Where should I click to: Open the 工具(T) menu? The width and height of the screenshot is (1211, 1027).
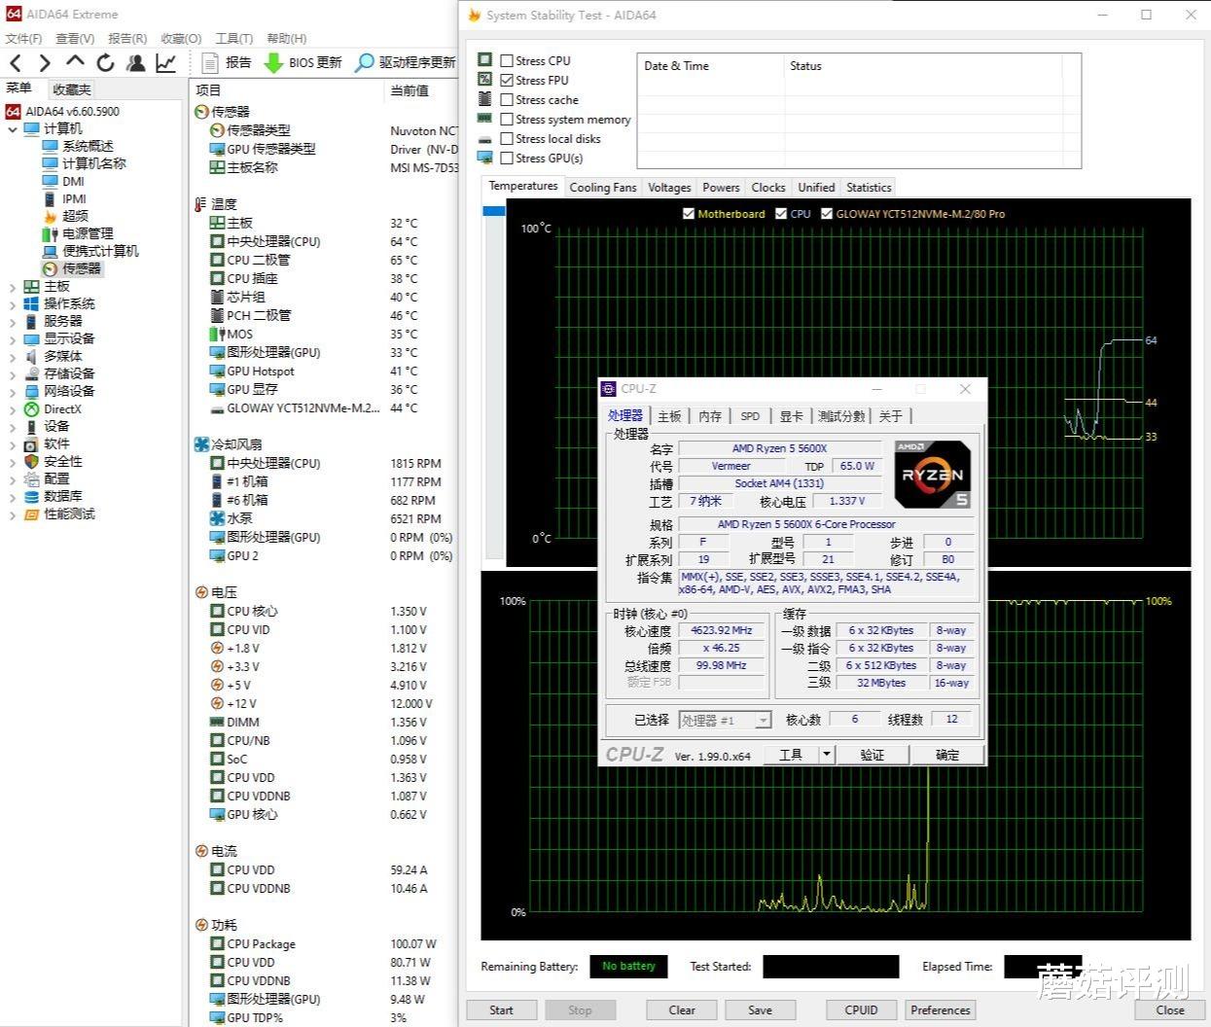pos(233,39)
